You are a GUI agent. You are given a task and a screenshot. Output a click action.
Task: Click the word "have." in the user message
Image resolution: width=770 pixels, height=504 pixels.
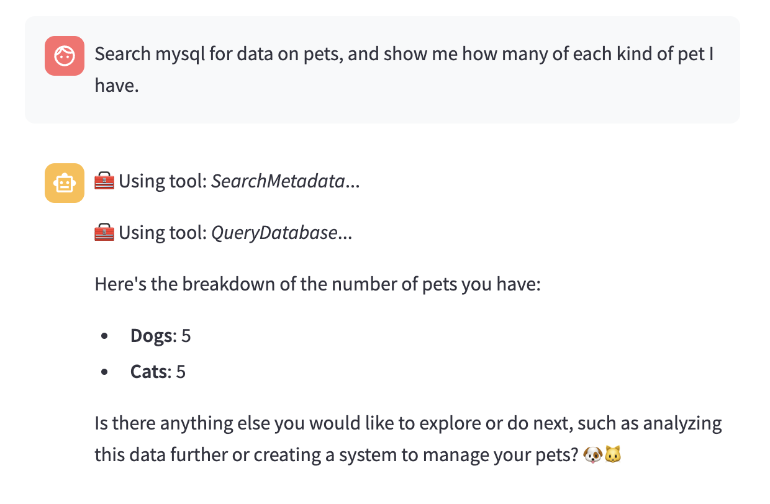click(116, 86)
